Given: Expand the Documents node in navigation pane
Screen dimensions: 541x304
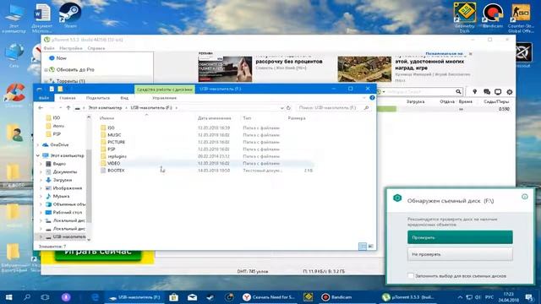Looking at the screenshot, I should coord(41,171).
